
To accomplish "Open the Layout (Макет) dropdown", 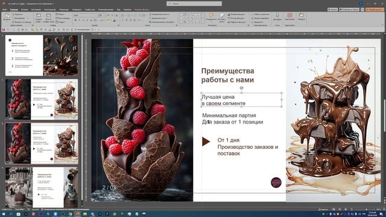I will (60, 14).
